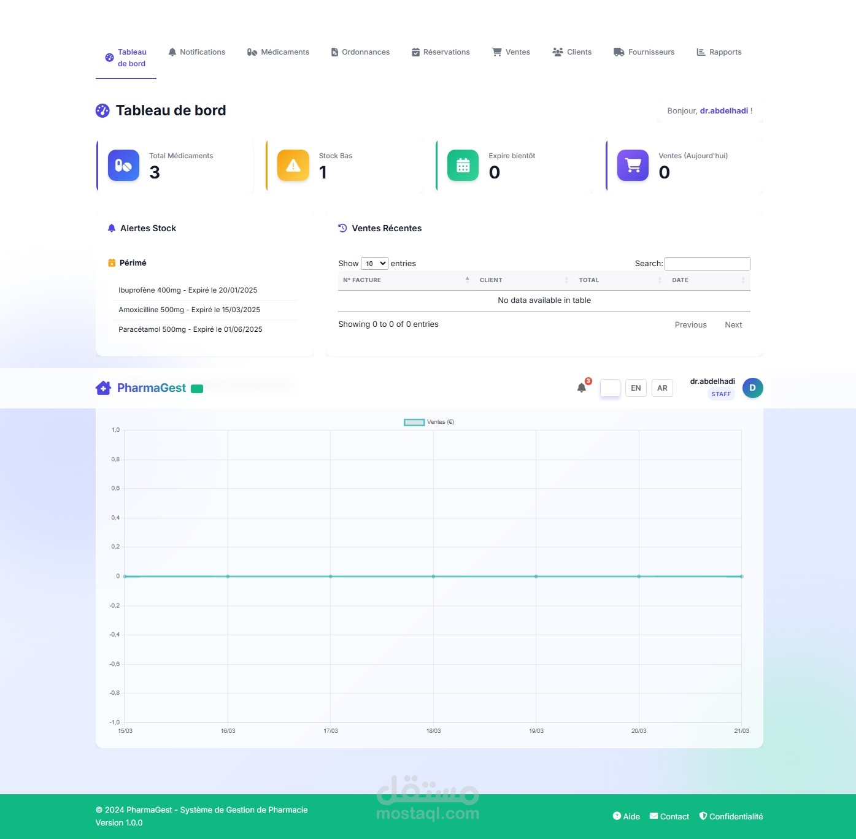This screenshot has height=839, width=856.
Task: Click the Search input field
Action: coord(708,264)
